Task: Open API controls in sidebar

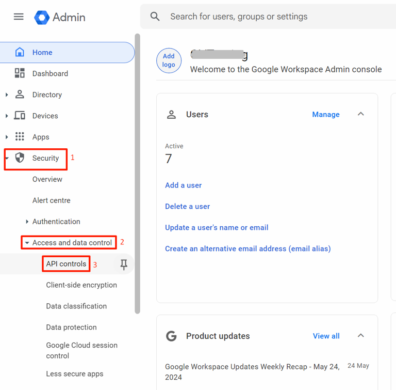Action: (x=66, y=264)
